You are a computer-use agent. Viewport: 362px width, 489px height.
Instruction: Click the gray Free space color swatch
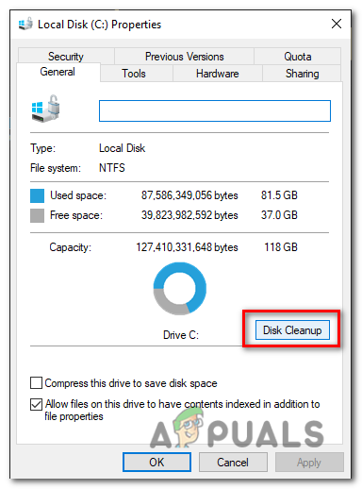(37, 215)
